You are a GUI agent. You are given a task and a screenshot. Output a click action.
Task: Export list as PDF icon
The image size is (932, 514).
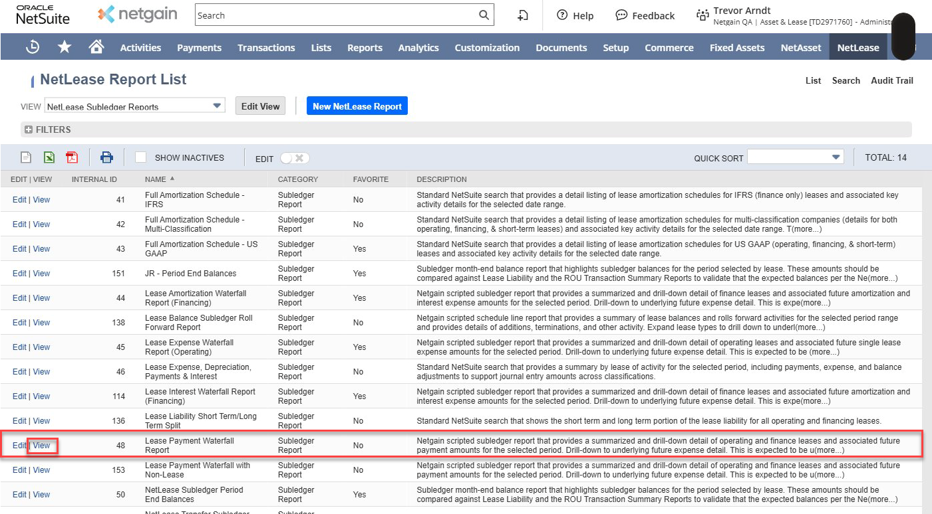[71, 157]
